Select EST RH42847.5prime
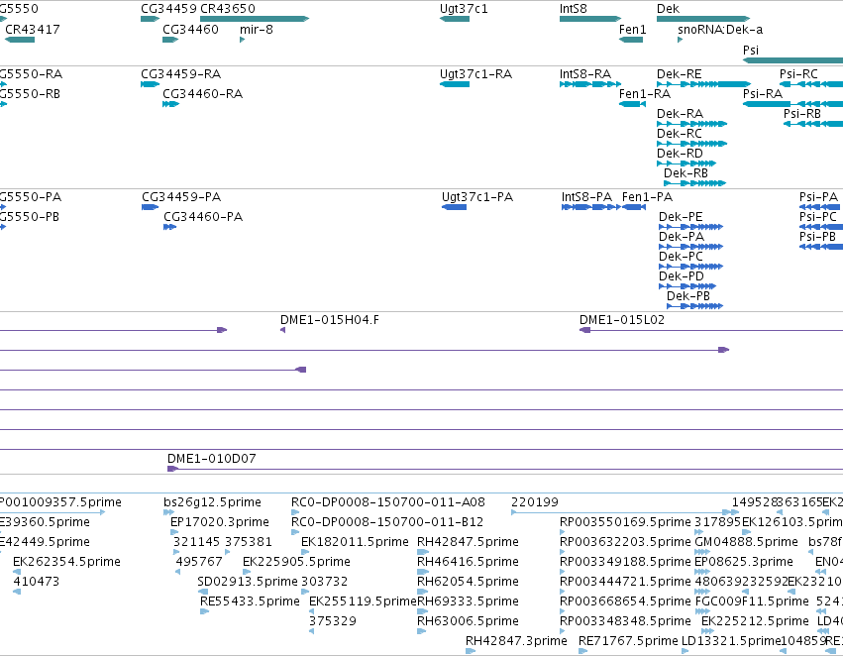The height and width of the screenshot is (656, 843). pyautogui.click(x=423, y=552)
